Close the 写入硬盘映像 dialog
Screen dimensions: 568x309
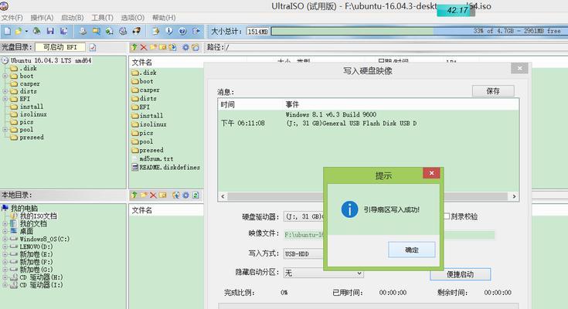pyautogui.click(x=519, y=68)
